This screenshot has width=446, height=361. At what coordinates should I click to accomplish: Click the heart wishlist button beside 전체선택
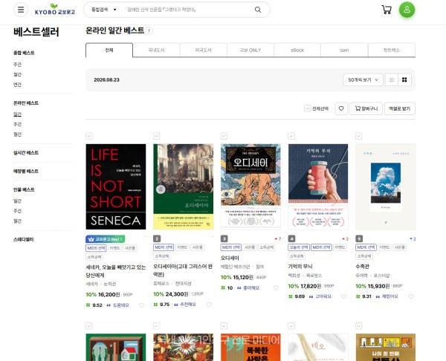[x=341, y=108]
